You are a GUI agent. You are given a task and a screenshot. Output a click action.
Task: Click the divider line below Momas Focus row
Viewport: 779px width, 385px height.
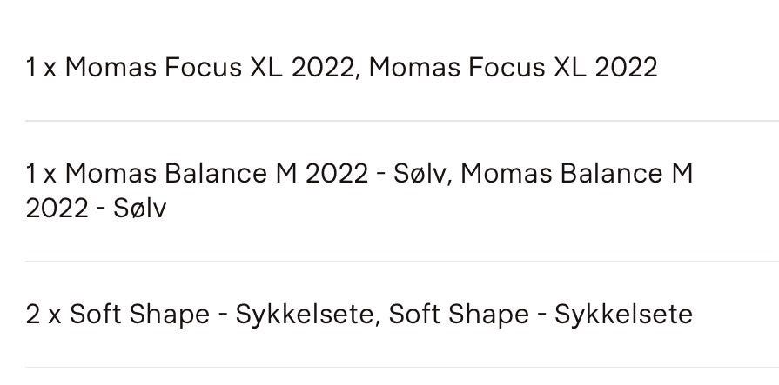click(401, 121)
